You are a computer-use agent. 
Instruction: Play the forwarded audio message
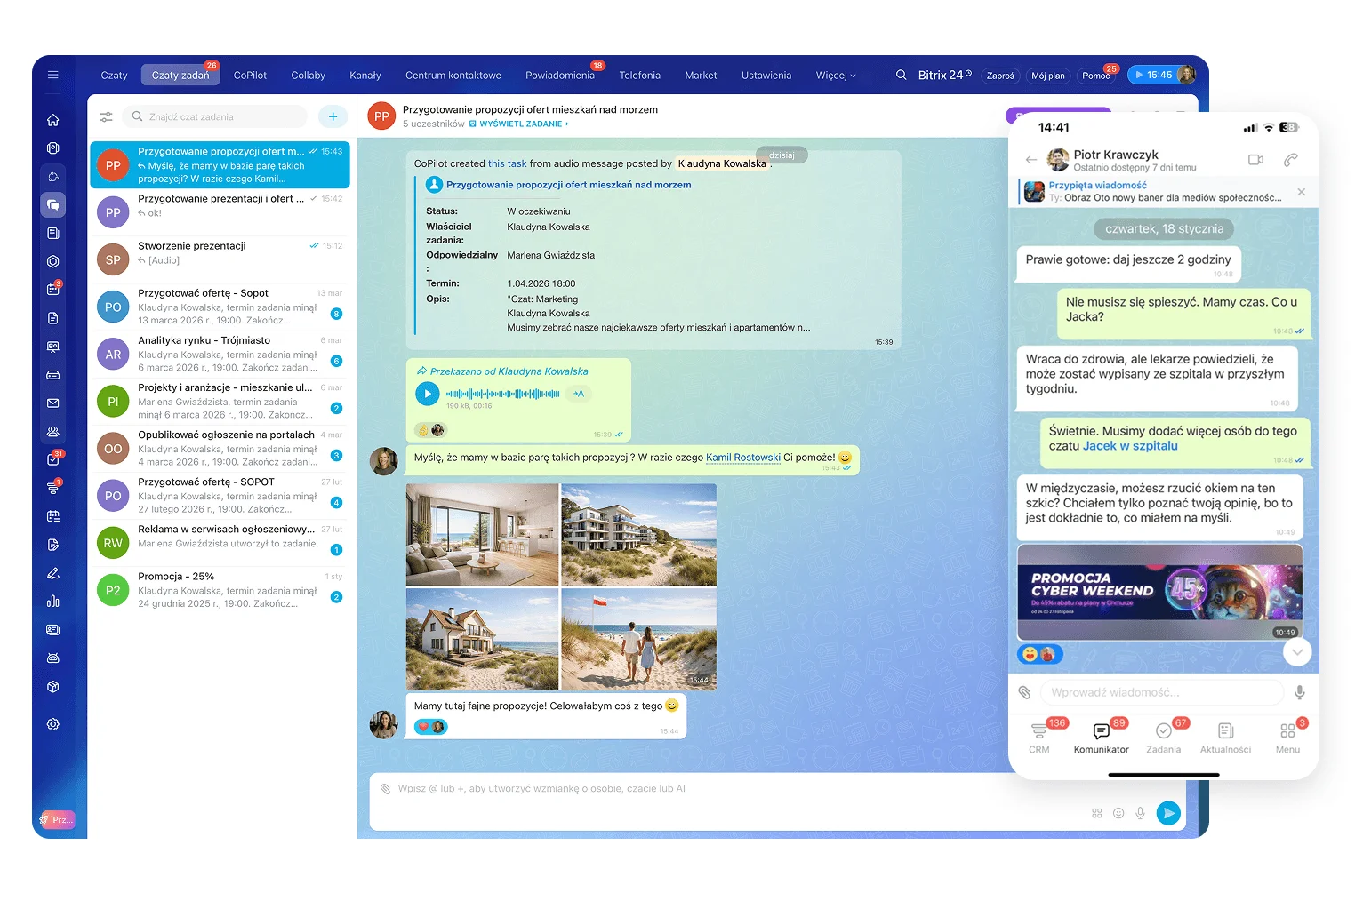tap(428, 394)
